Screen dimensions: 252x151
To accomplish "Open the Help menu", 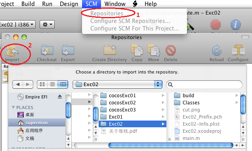I will [151, 4].
